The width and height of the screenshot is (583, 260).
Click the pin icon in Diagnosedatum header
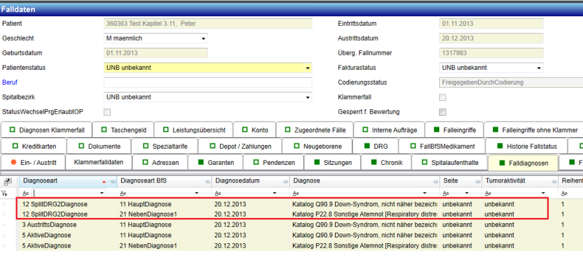click(x=284, y=182)
